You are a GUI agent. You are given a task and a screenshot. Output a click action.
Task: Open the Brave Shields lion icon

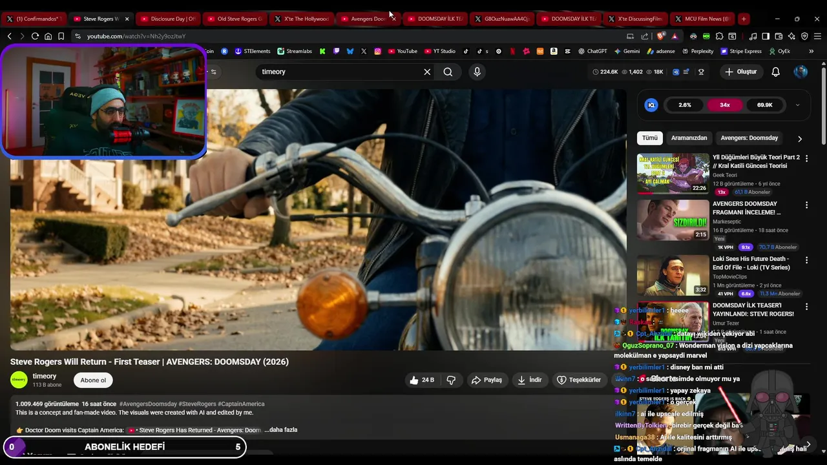click(x=660, y=36)
